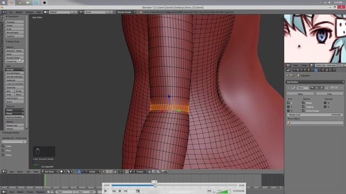This screenshot has height=194, width=346.
Task: Collapse the Mirror modifier panel triangle
Action: point(288,88)
